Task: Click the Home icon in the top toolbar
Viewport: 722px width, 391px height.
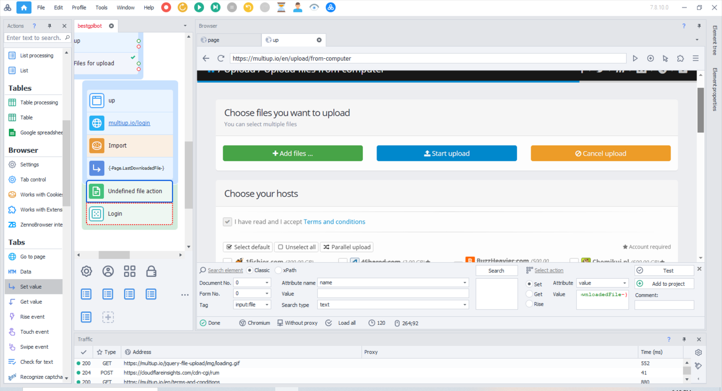Action: (24, 8)
